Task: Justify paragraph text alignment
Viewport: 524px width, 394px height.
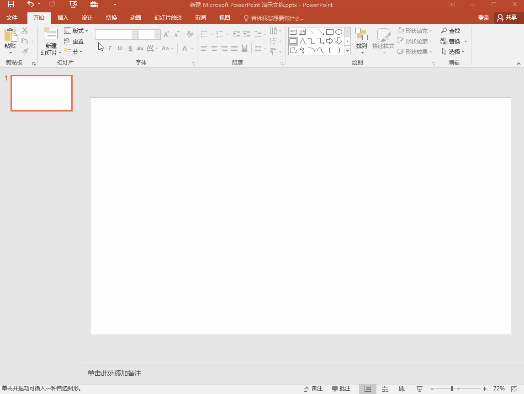Action: point(234,48)
